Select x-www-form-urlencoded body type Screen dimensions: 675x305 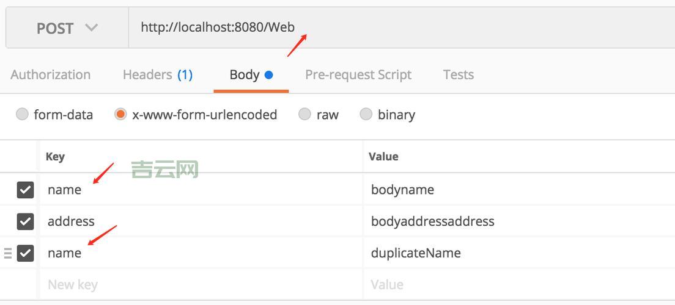click(120, 115)
